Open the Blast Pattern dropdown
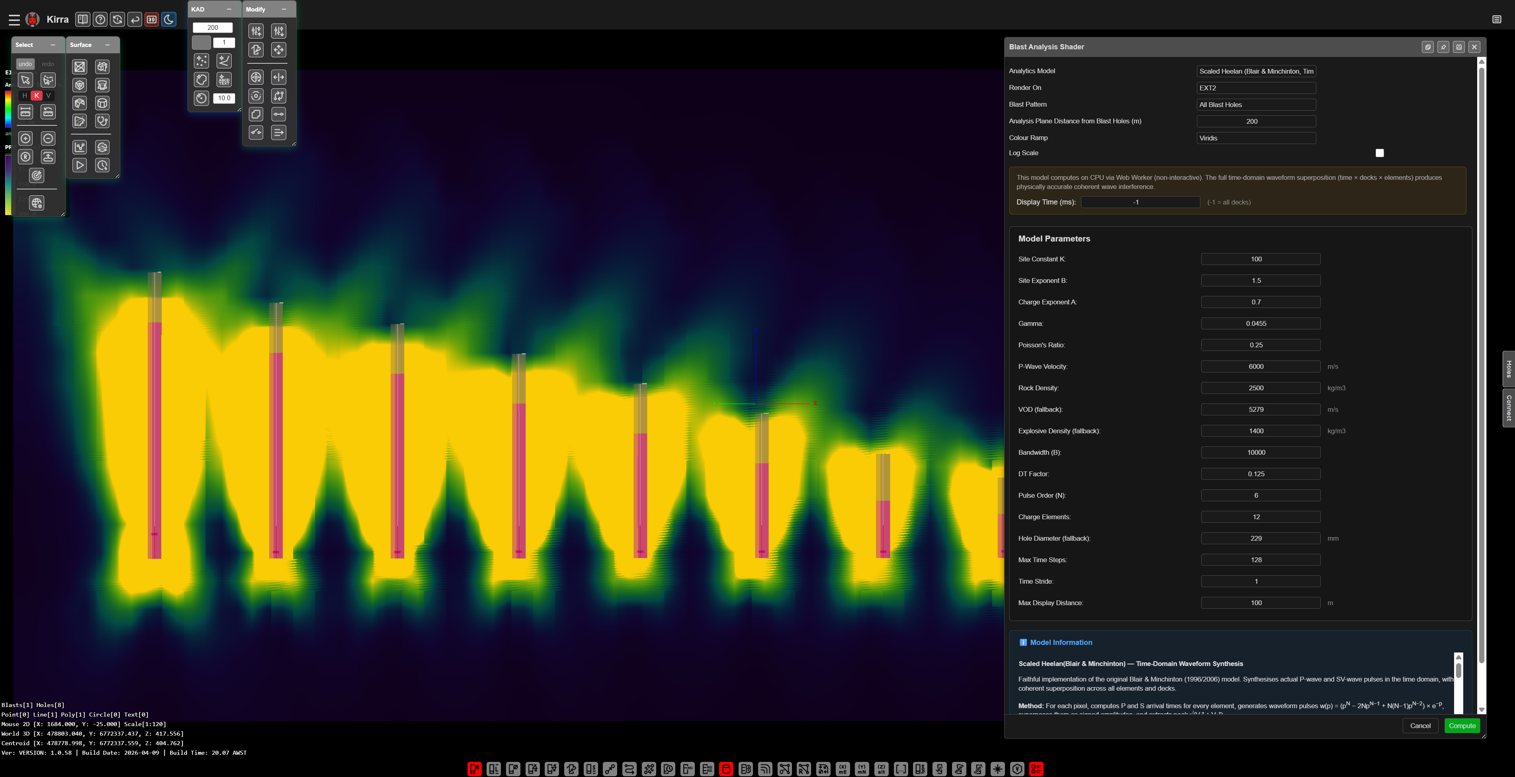This screenshot has height=777, width=1515. click(1256, 105)
